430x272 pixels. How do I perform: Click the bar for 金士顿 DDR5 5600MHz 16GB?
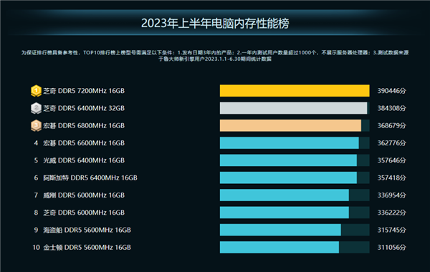pyautogui.click(x=279, y=248)
